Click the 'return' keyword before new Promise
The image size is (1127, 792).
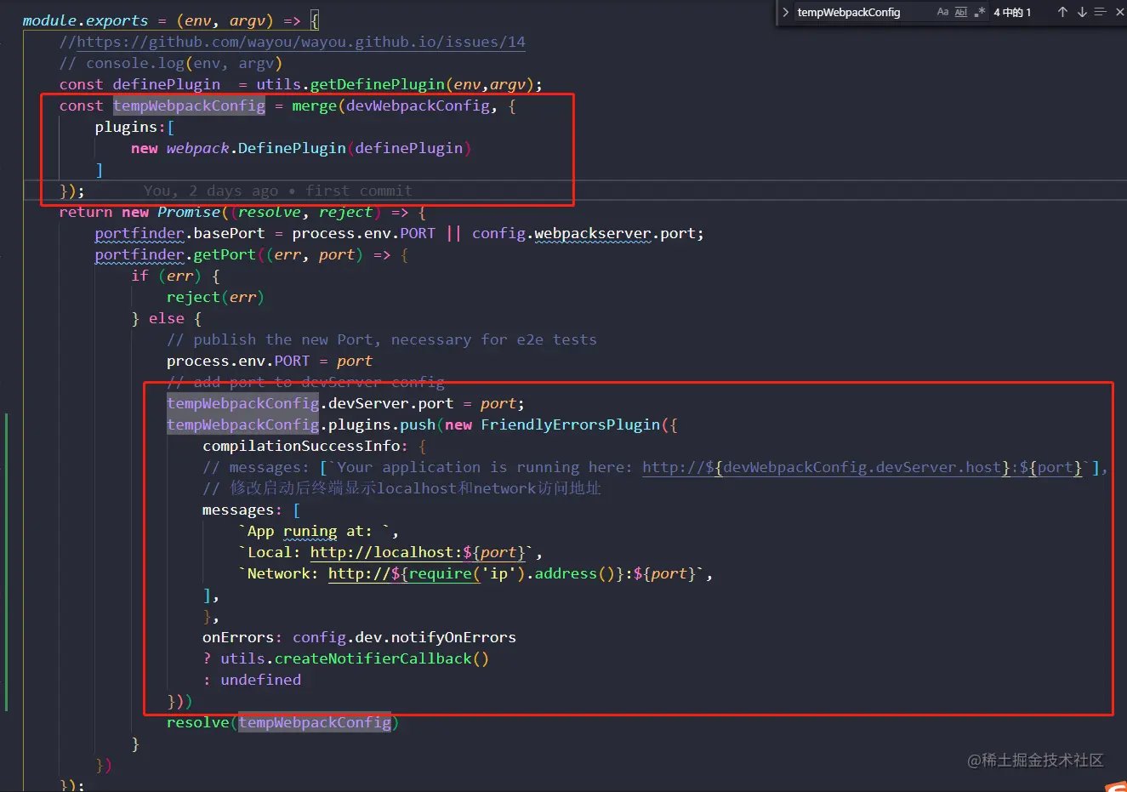tap(85, 212)
